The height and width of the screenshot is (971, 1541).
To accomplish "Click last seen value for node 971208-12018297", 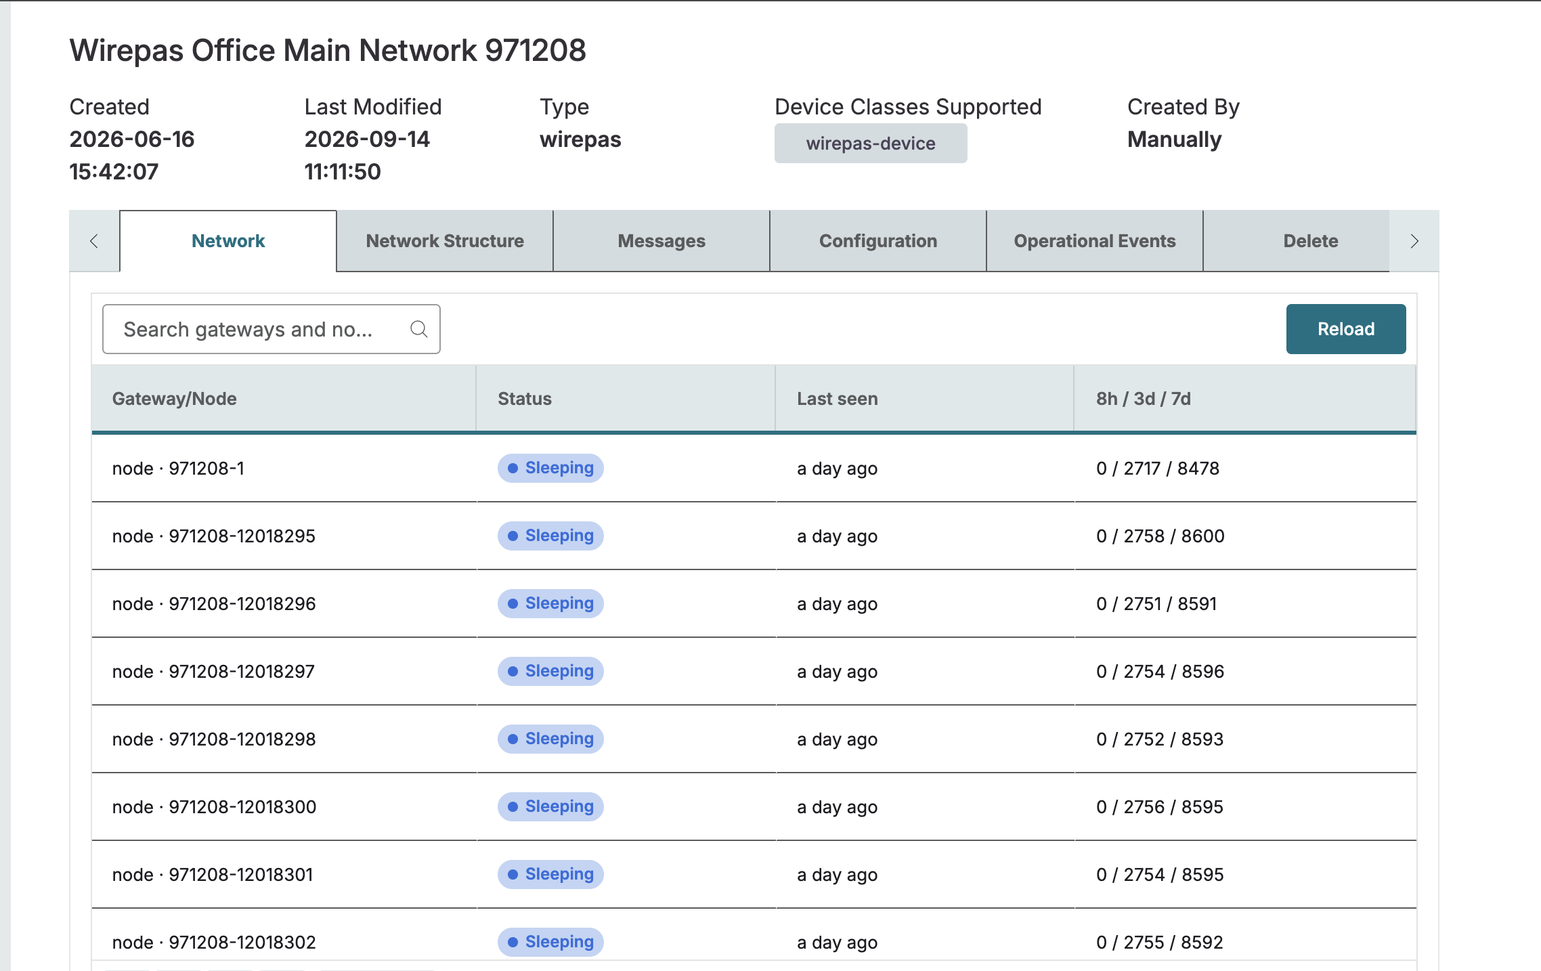I will coord(837,672).
